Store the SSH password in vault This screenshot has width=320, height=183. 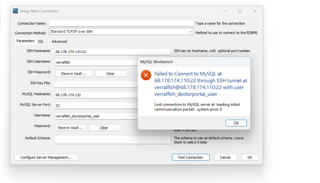click(73, 73)
